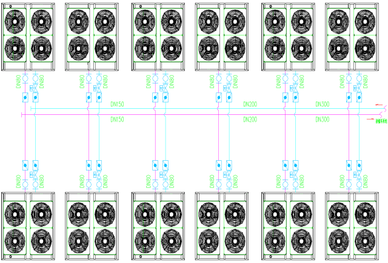
Task: Select the lower DN150 pipe label
Action: tap(117, 120)
